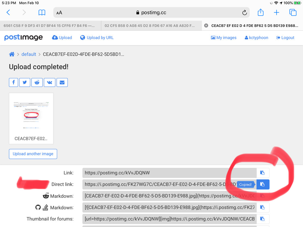
Task: Tap the postimg.cc address bar
Action: coord(151,12)
